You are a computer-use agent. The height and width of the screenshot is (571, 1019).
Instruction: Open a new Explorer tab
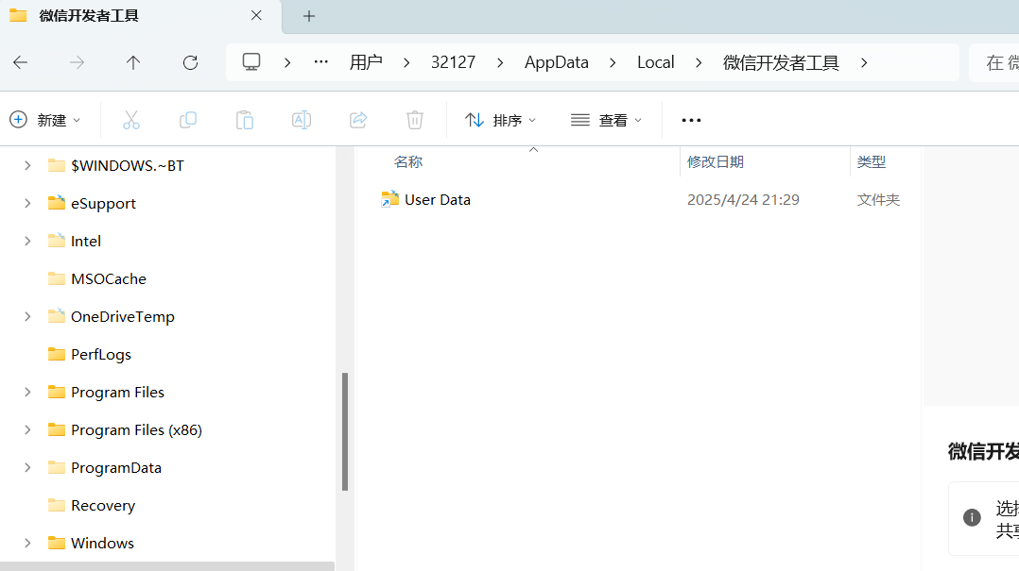pyautogui.click(x=309, y=16)
